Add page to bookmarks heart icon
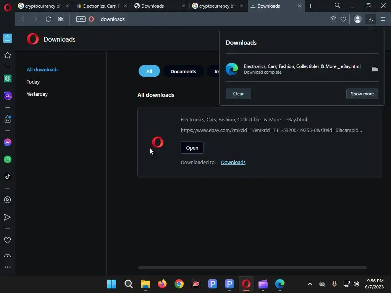The image size is (391, 293). [343, 19]
